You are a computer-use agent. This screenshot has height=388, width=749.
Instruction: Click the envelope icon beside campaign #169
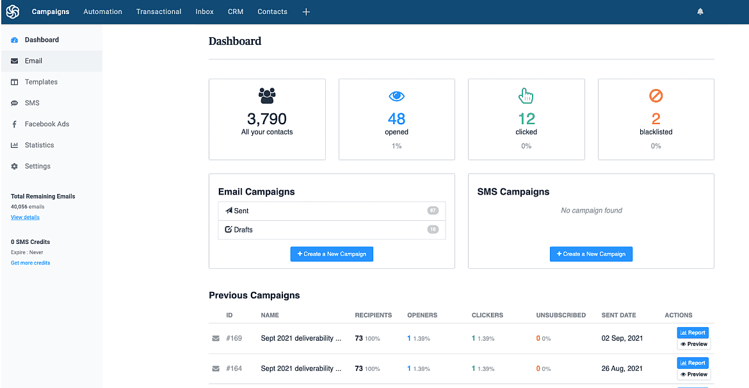216,338
